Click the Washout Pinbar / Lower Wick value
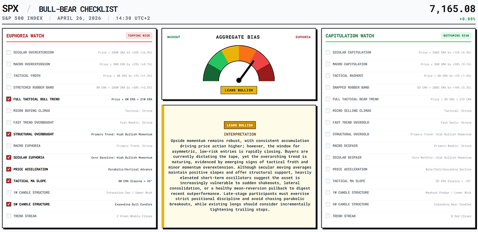This screenshot has width=478, height=232. click(448, 193)
